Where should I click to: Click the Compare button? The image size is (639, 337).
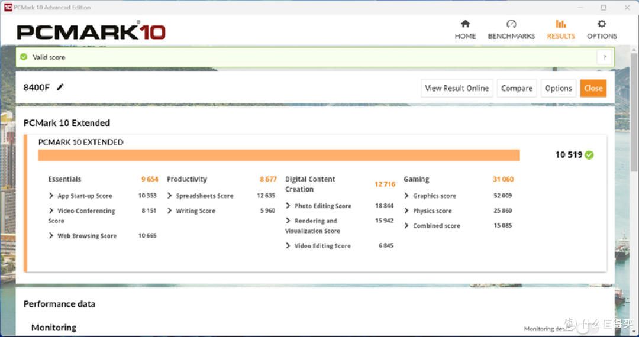click(517, 88)
